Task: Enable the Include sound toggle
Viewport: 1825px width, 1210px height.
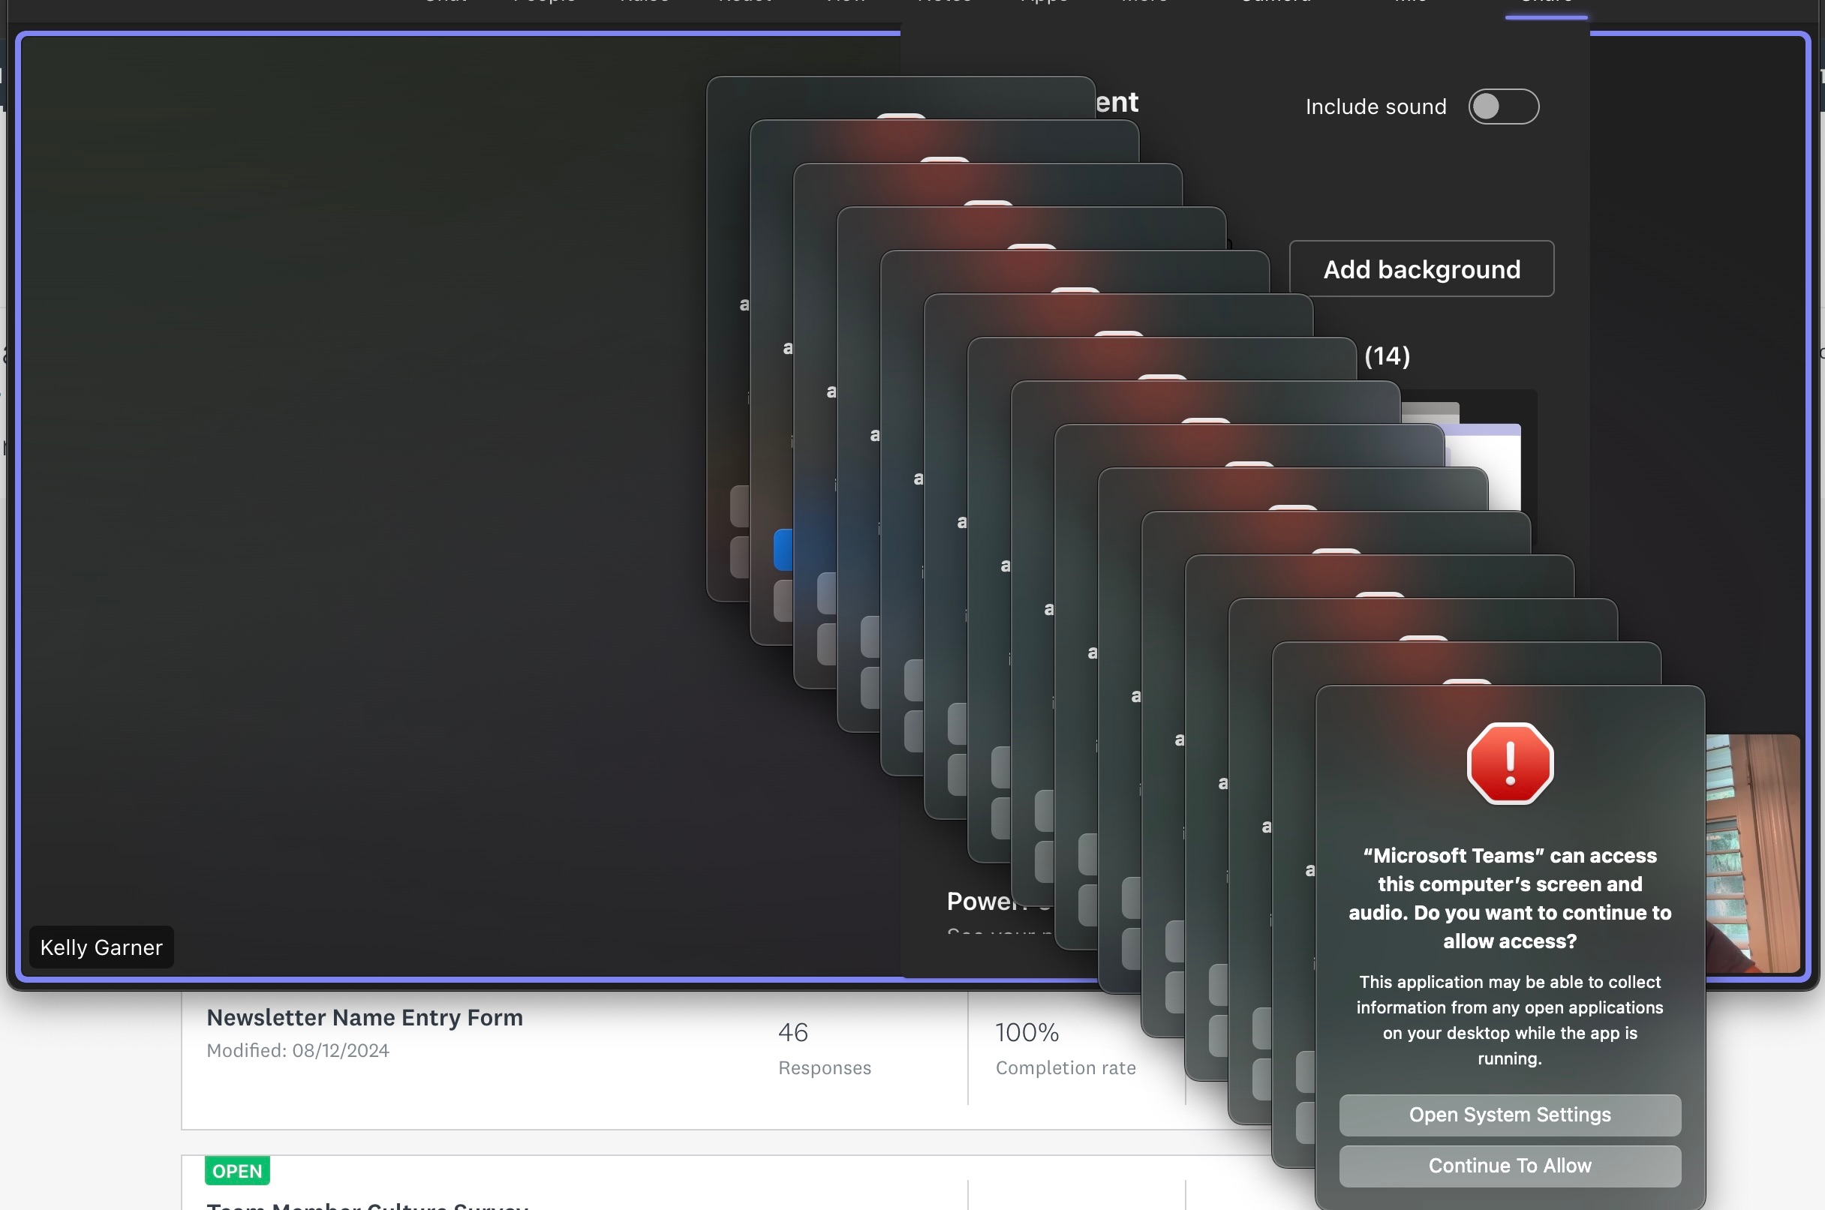Action: click(1502, 107)
